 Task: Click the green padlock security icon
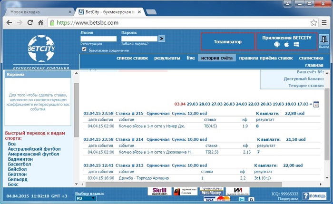pyautogui.click(x=52, y=22)
